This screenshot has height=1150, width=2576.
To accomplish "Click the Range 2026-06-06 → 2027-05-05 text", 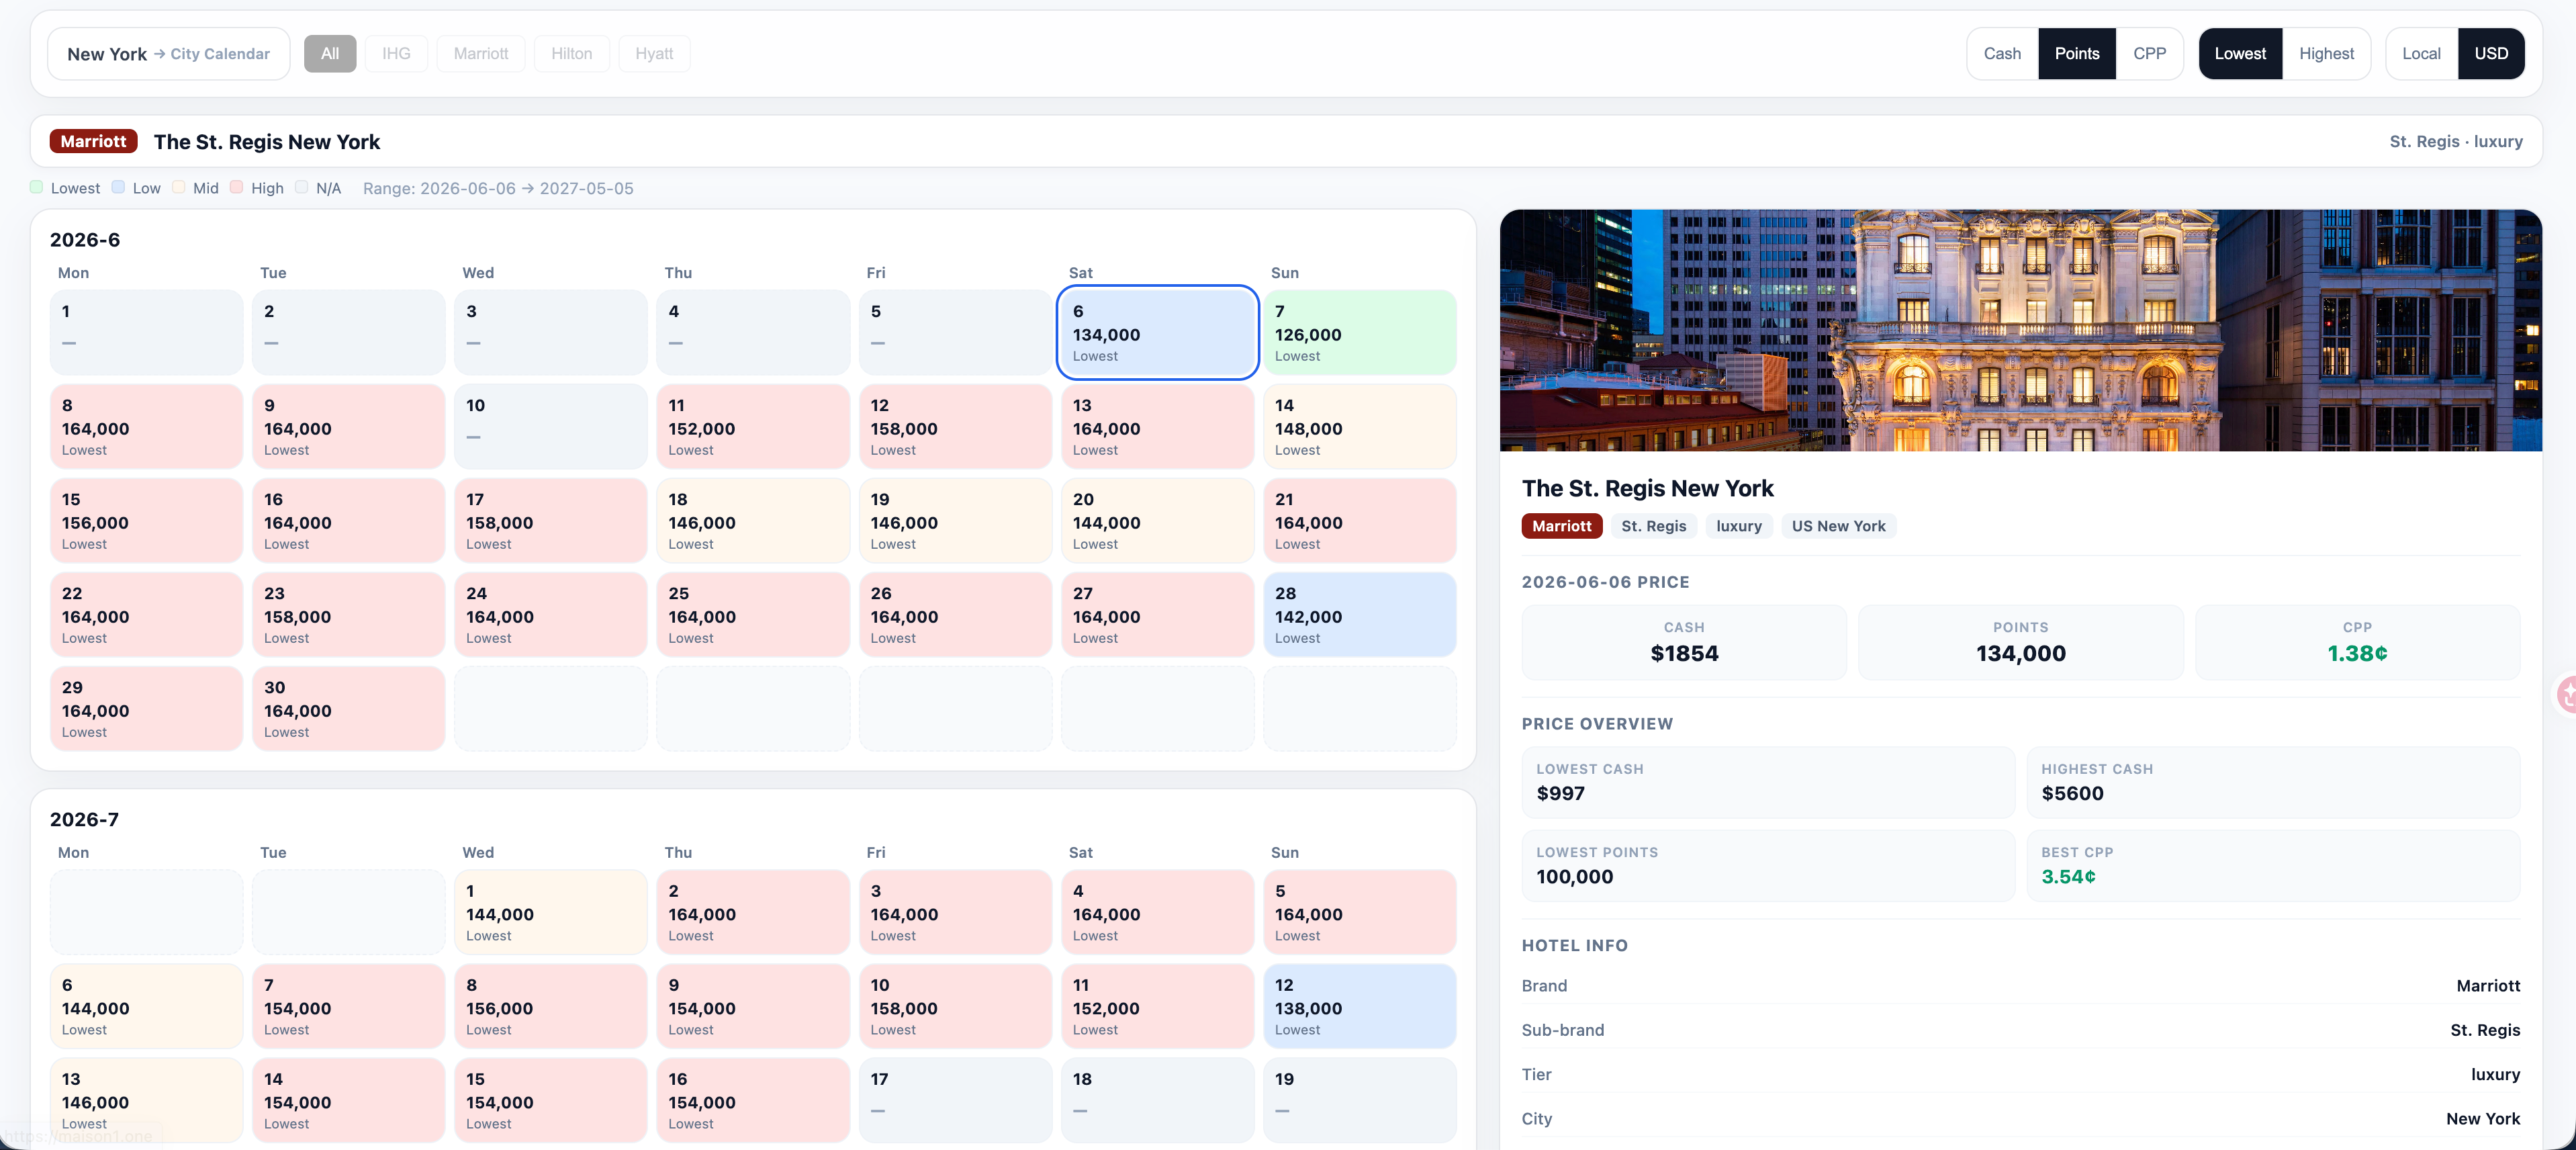I will click(x=498, y=188).
